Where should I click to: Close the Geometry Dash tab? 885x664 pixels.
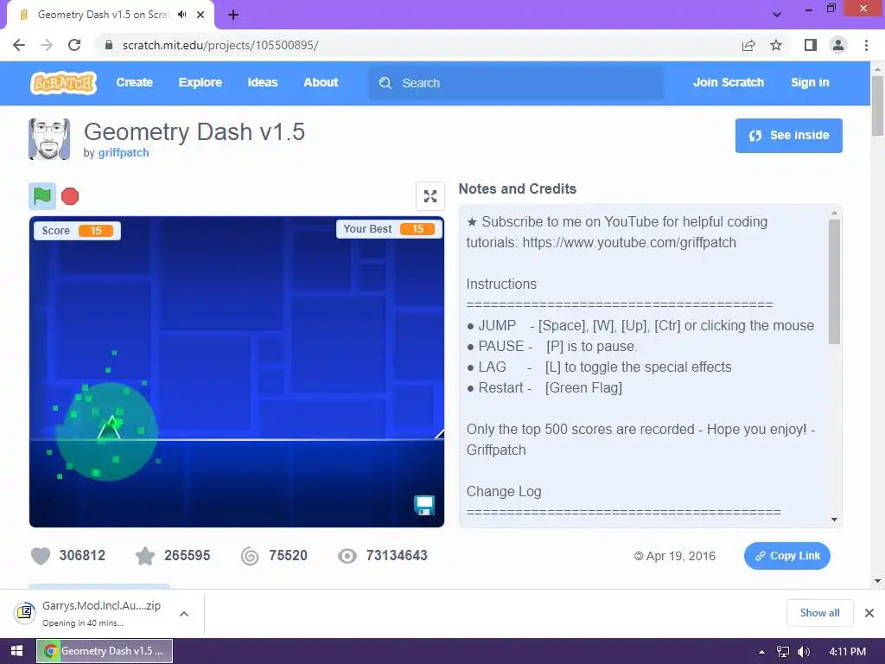[201, 15]
